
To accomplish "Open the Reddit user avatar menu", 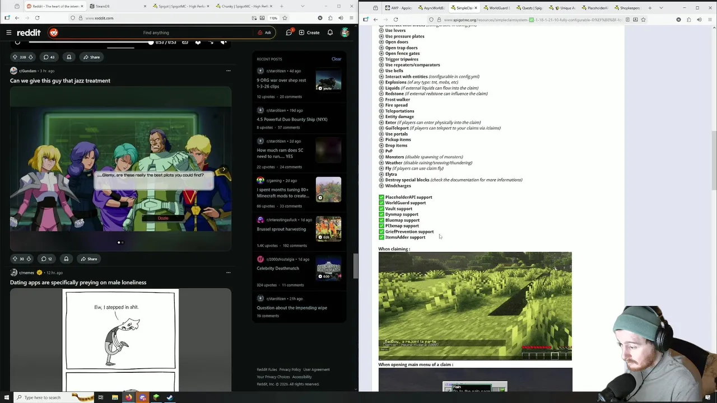I will [345, 32].
